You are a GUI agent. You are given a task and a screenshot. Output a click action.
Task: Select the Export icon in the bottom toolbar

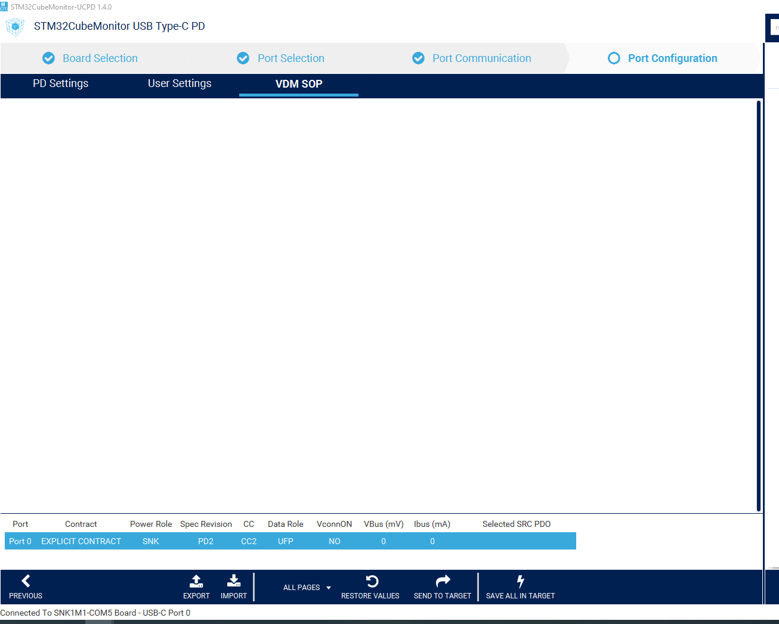pyautogui.click(x=196, y=581)
